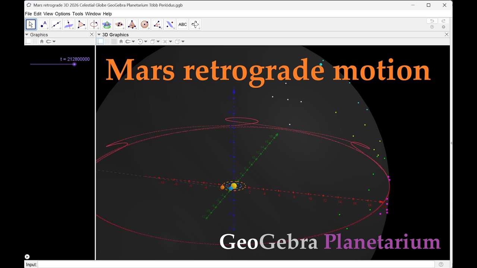Collapse the Graphics panel title triangle

27,35
